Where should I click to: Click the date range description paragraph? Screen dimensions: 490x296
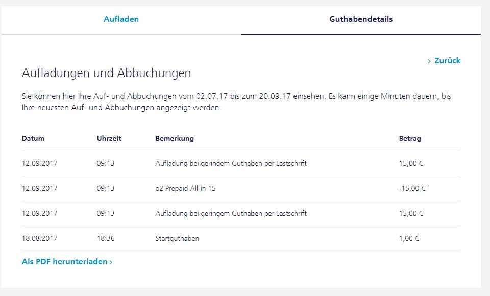(x=236, y=102)
